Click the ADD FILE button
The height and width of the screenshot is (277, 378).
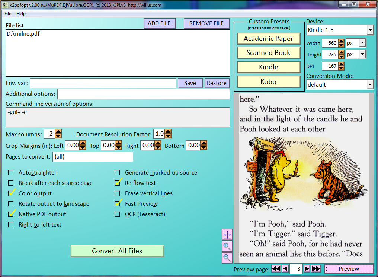click(x=159, y=23)
